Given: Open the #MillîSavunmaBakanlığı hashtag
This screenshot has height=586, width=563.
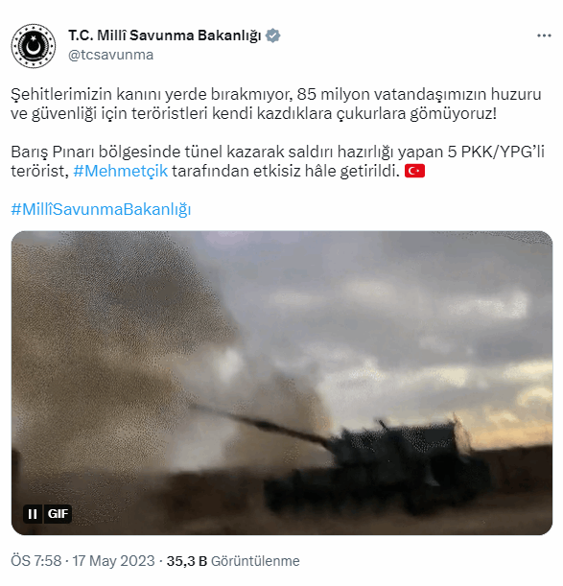Looking at the screenshot, I should pyautogui.click(x=101, y=209).
